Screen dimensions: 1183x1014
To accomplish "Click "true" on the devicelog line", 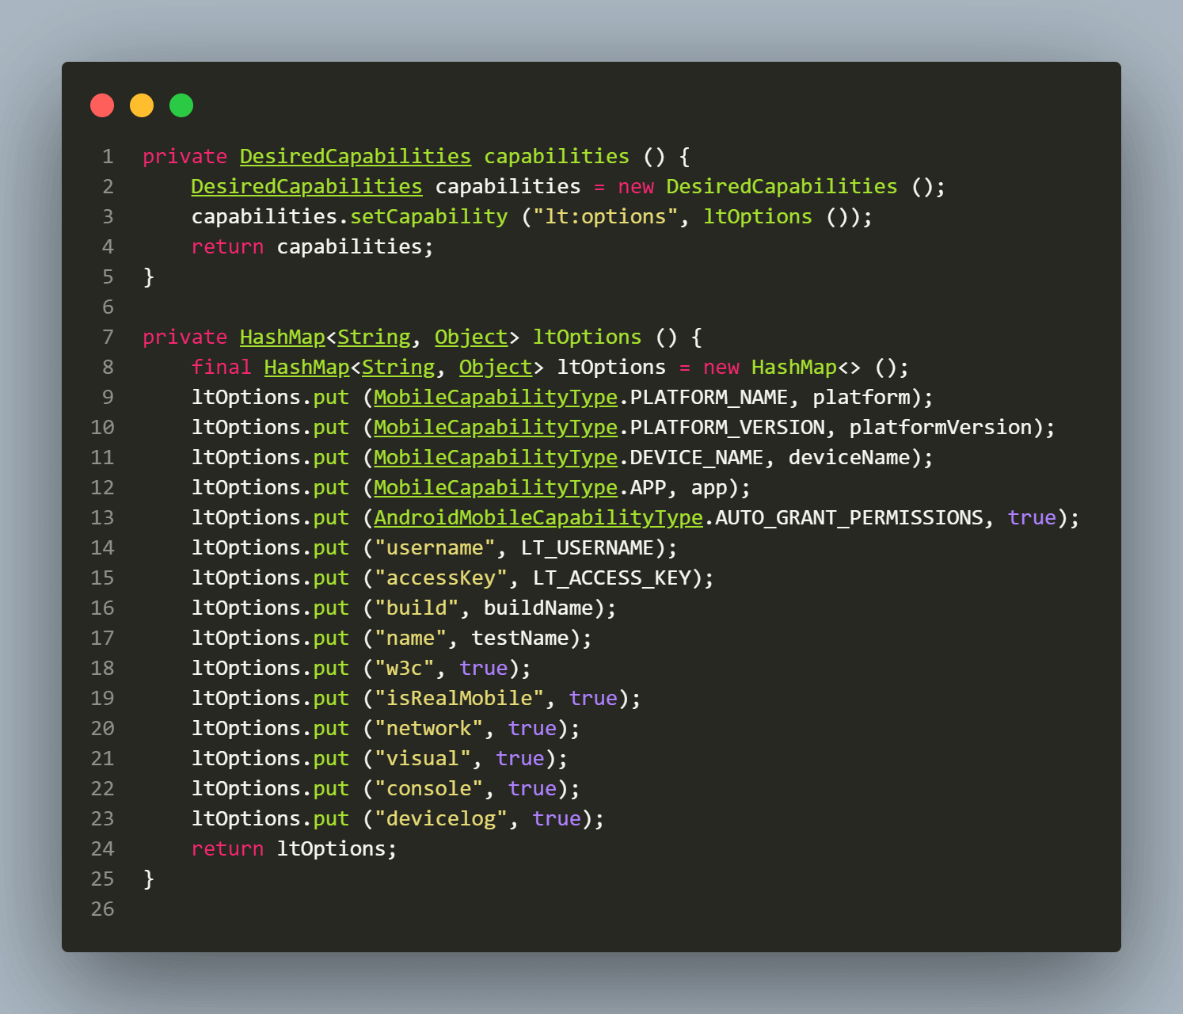I will click(x=557, y=819).
